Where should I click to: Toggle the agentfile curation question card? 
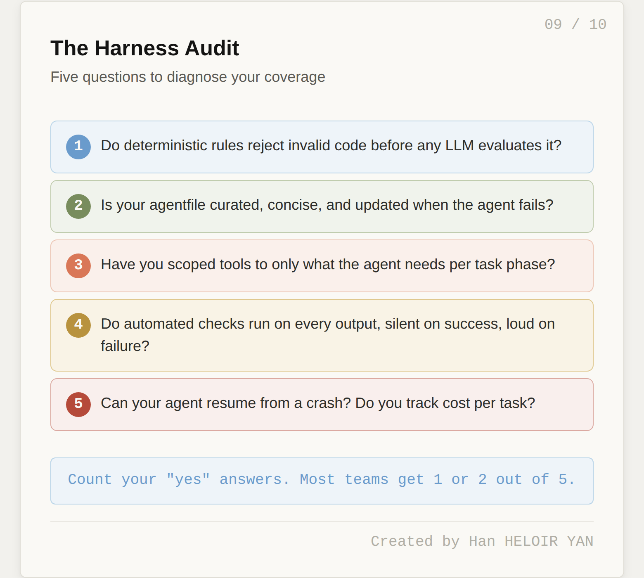pyautogui.click(x=322, y=206)
